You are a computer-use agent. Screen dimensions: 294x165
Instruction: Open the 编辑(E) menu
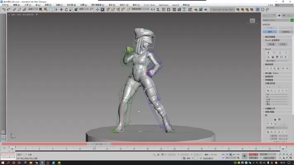pos(17,5)
